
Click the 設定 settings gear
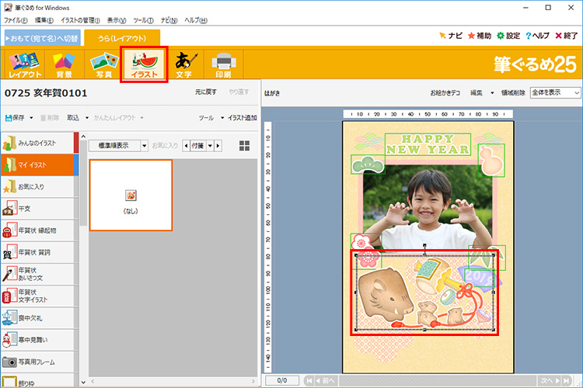[508, 36]
